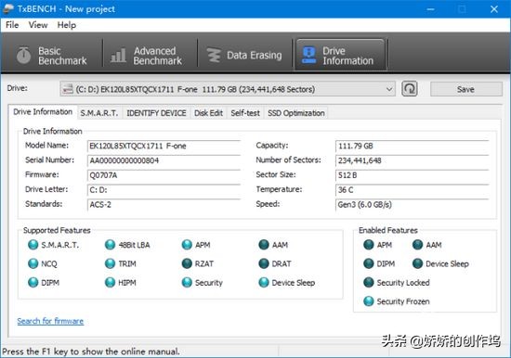Click the Capacity field showing 111.79 GB
Image resolution: width=511 pixels, height=358 pixels.
tap(413, 146)
